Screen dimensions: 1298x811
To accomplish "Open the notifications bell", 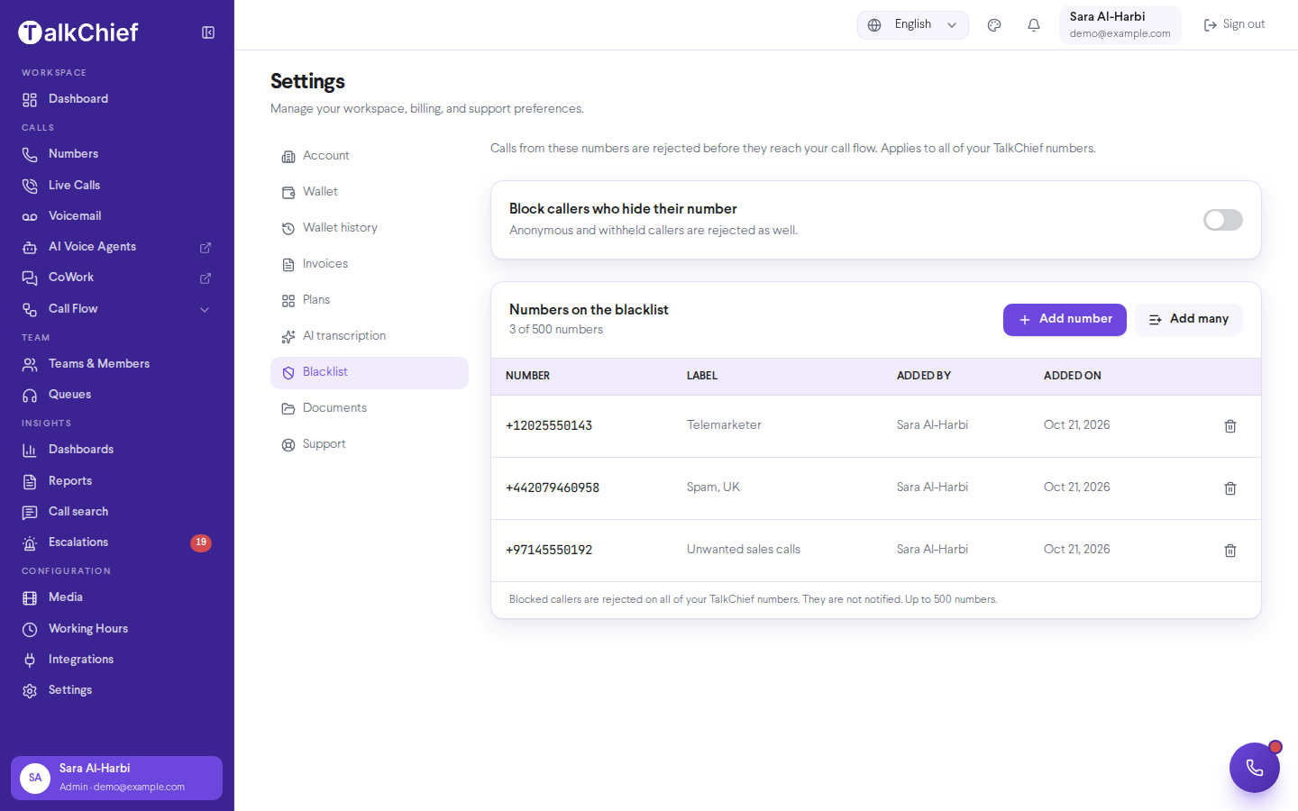I will tap(1034, 25).
